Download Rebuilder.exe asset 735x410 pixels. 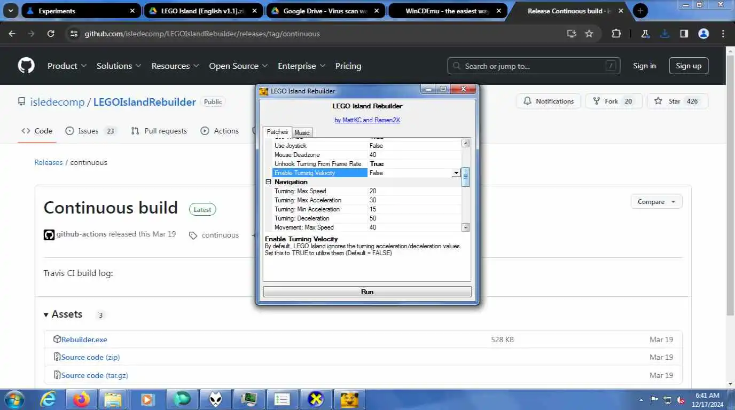click(84, 339)
